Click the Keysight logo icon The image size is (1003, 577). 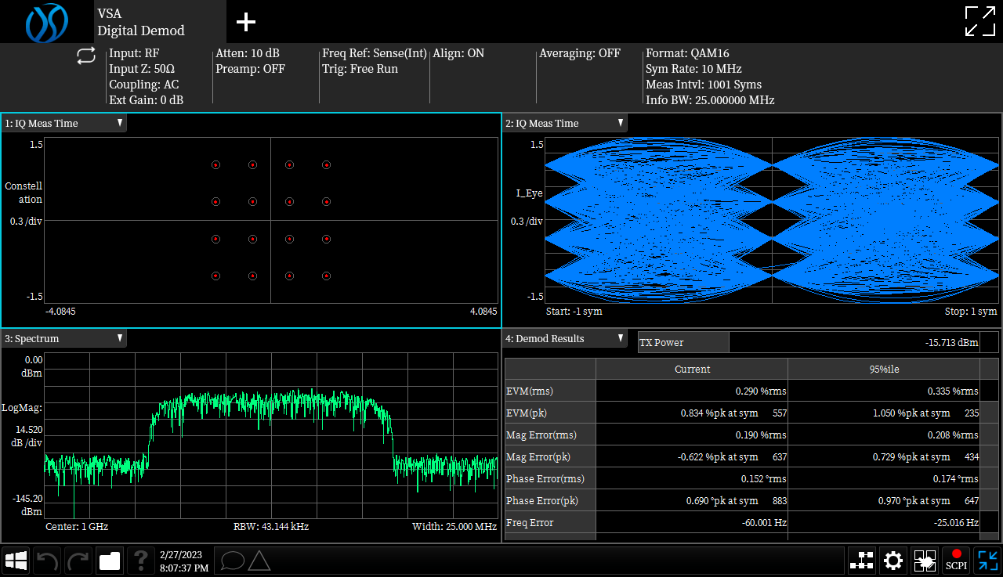(47, 22)
